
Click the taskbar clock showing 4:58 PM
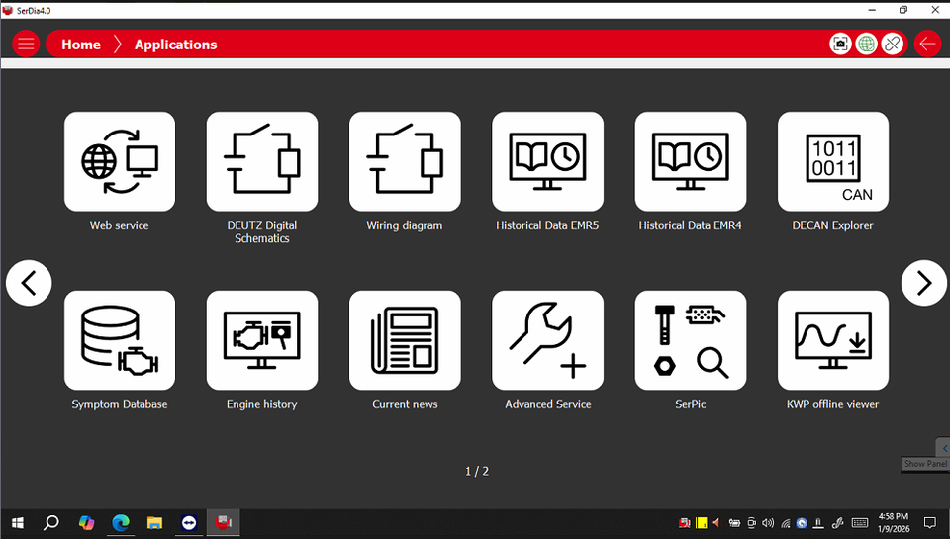(x=894, y=522)
